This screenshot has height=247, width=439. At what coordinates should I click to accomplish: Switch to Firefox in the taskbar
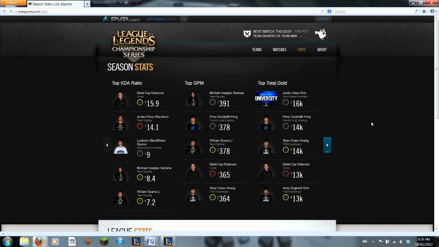[39, 242]
